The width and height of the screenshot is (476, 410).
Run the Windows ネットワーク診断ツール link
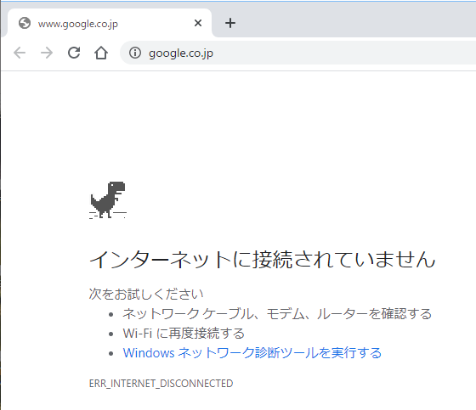click(252, 352)
